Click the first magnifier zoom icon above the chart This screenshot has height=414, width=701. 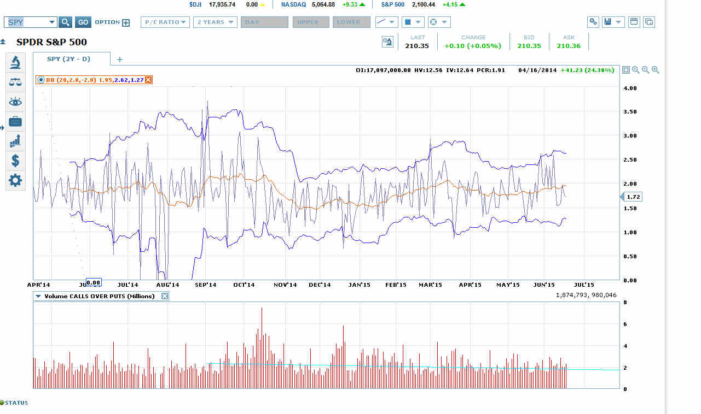pos(636,70)
